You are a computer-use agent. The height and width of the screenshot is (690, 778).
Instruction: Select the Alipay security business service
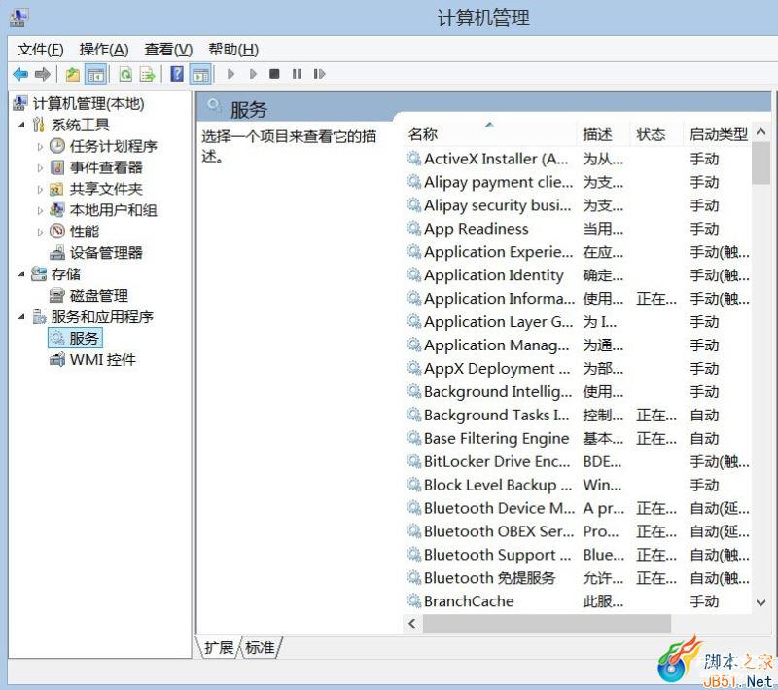point(578,205)
